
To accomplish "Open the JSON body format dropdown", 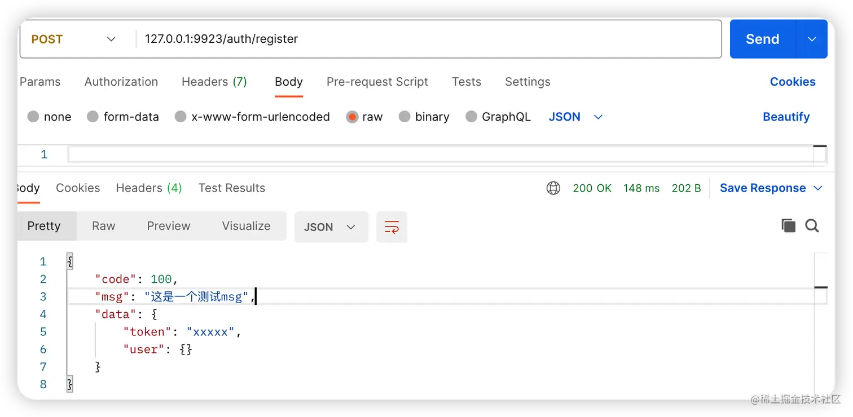I will pos(575,117).
